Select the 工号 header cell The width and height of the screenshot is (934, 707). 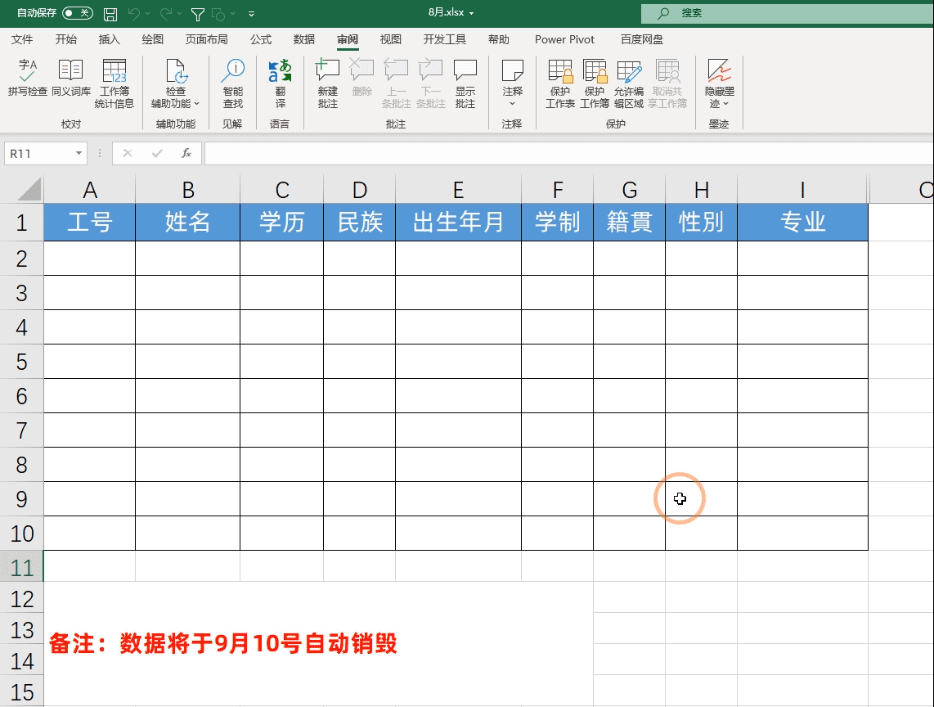(89, 223)
